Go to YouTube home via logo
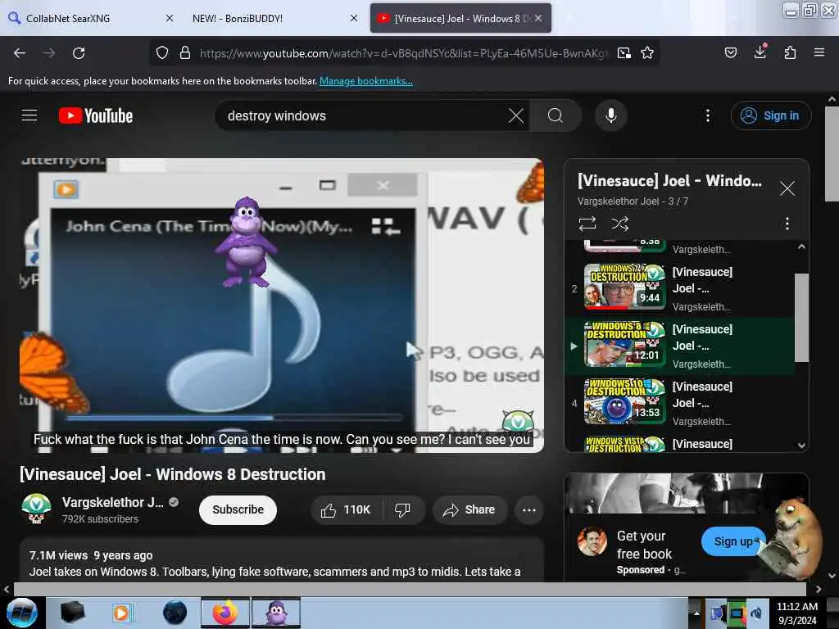839x629 pixels. tap(96, 115)
